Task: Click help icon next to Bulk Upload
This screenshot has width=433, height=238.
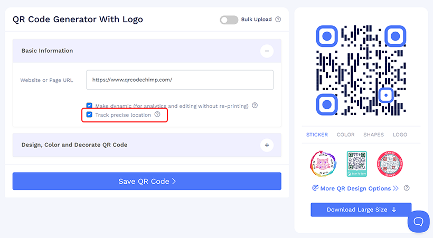Action: tap(278, 20)
